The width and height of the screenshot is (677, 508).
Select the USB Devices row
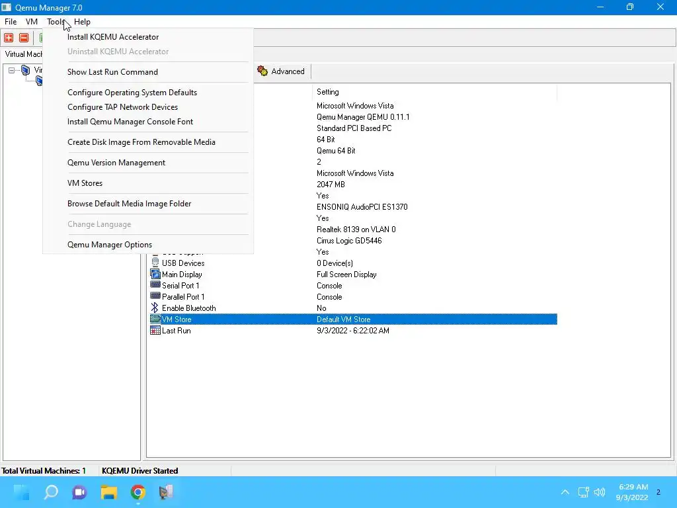coord(353,263)
